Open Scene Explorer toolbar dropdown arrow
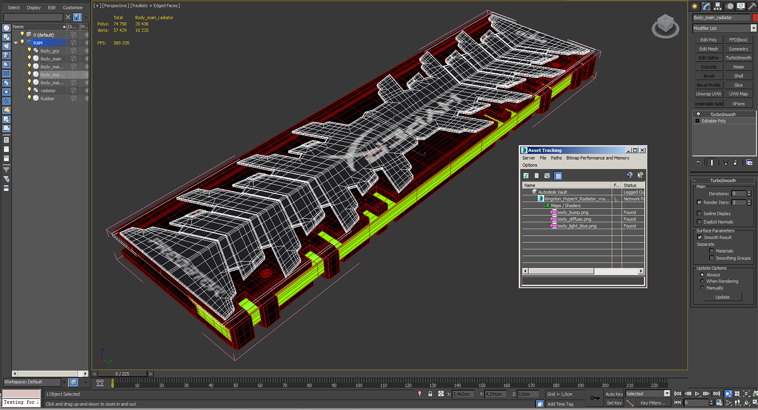This screenshot has width=758, height=410. [86, 17]
